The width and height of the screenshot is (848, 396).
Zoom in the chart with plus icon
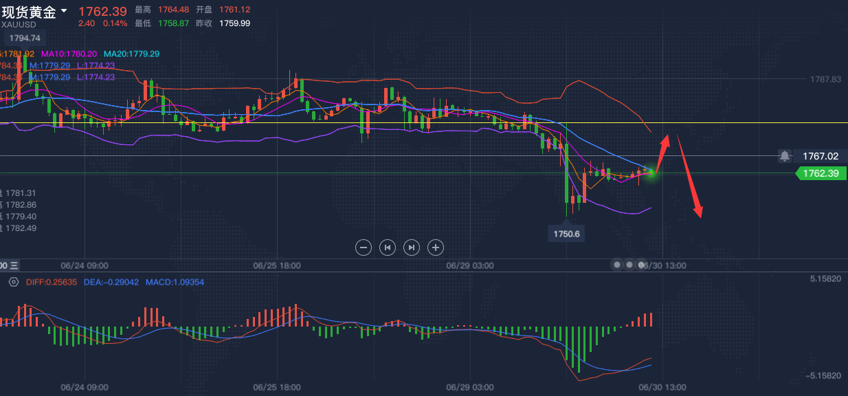435,247
